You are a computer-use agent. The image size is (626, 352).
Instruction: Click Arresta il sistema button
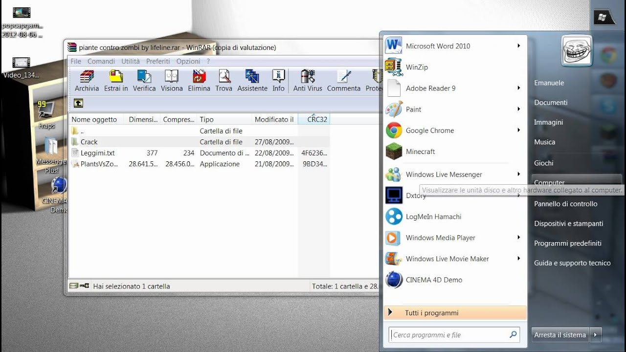560,335
